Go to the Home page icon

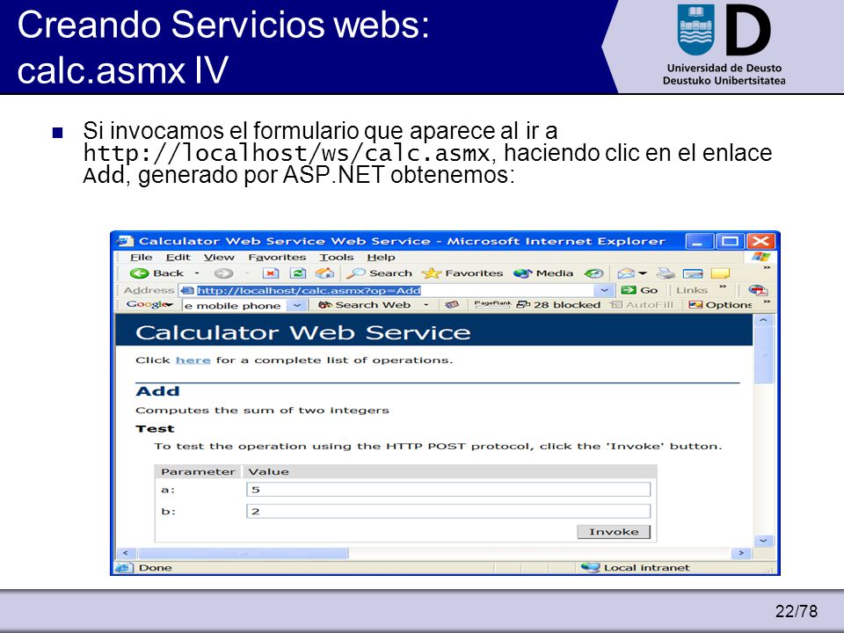tap(324, 273)
